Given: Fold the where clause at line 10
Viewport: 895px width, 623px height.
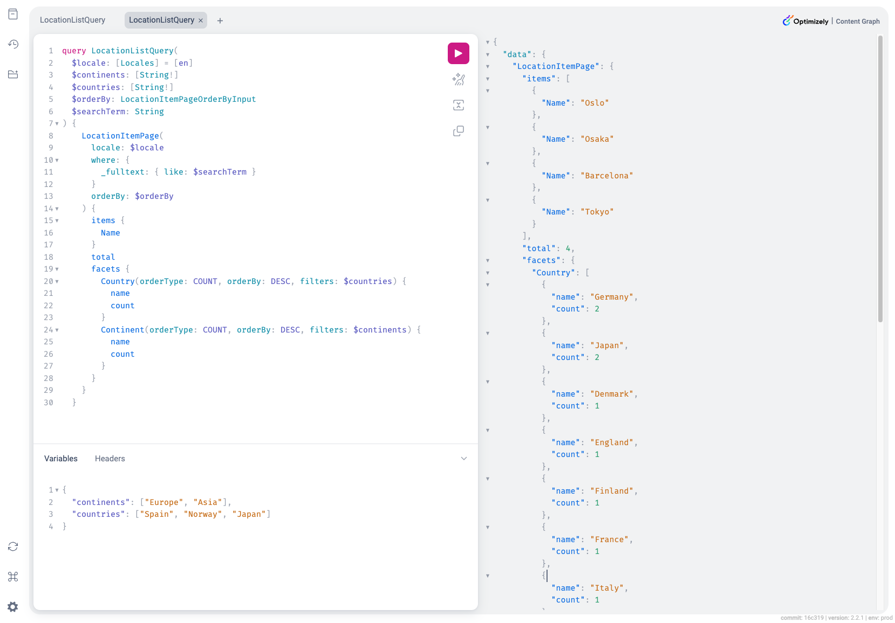Looking at the screenshot, I should [57, 160].
